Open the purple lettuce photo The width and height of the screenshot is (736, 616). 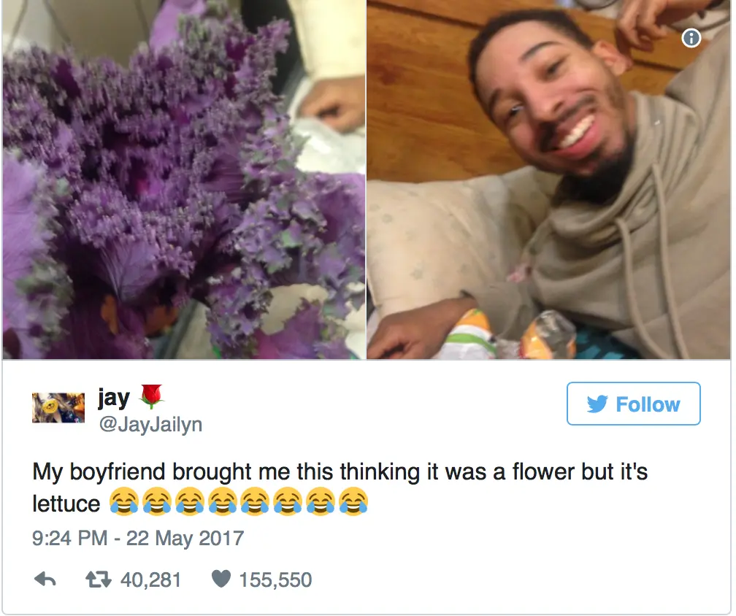pos(183,180)
